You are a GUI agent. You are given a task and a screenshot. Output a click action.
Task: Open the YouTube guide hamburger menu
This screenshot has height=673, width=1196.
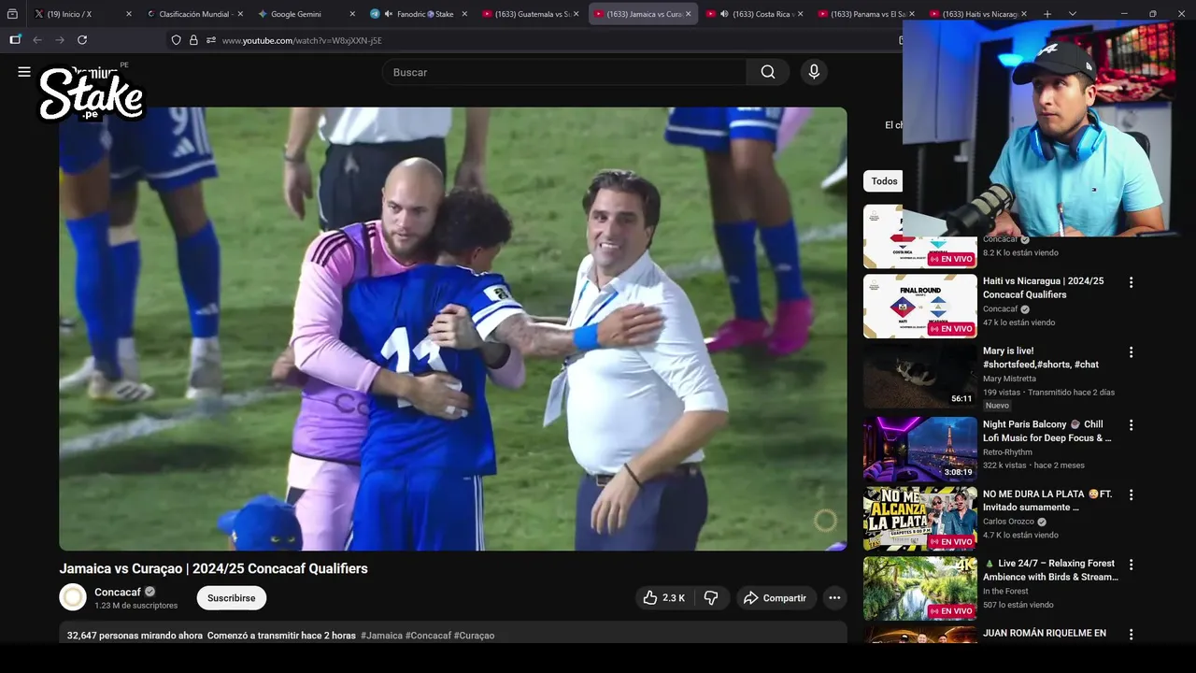point(24,72)
